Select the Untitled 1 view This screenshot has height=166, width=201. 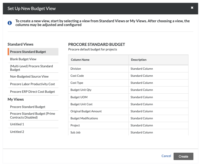click(x=33, y=124)
